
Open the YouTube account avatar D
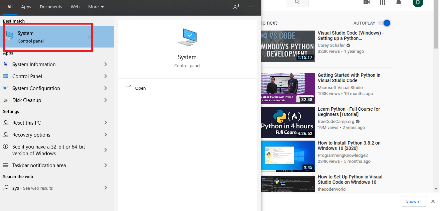[x=418, y=2]
